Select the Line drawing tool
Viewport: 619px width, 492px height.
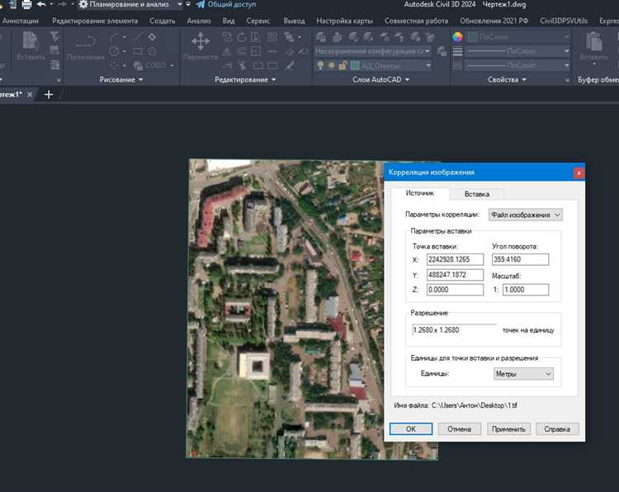138,37
